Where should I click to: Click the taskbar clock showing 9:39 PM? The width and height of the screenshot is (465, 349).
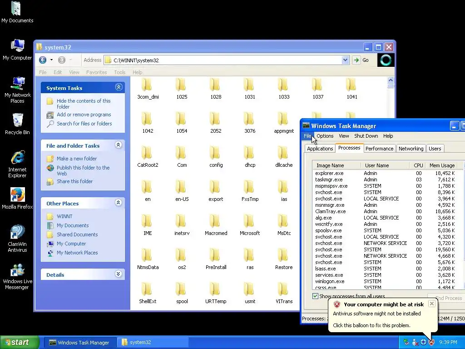coord(448,342)
